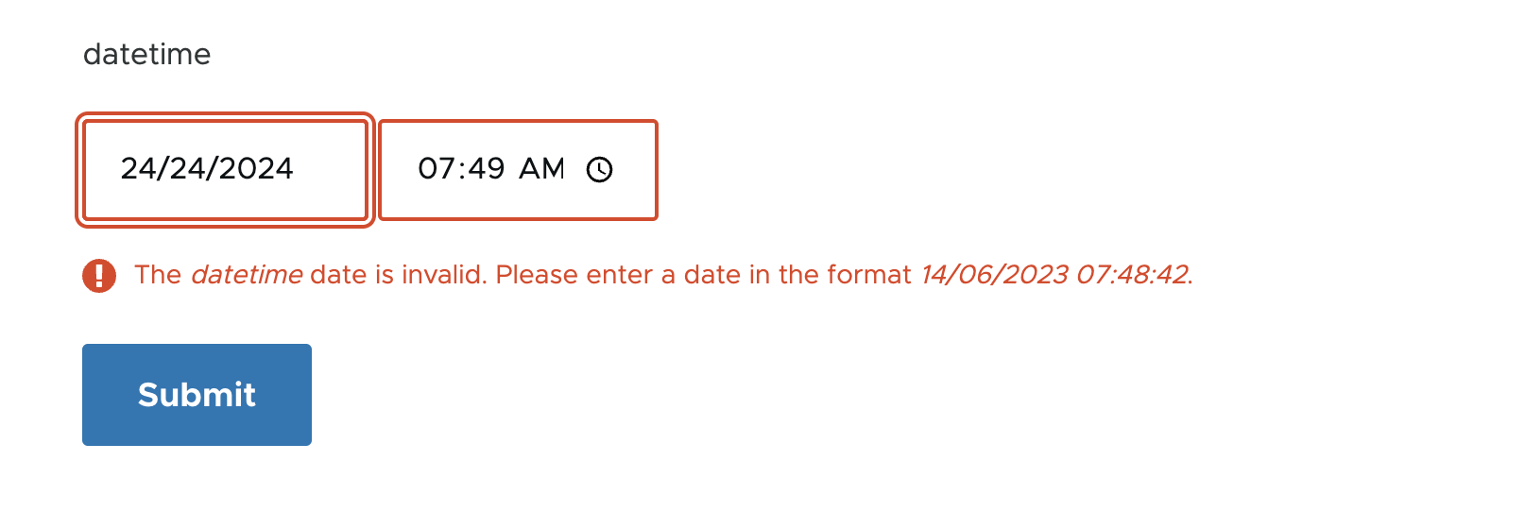1525x512 pixels.
Task: Click the example time 07:48:42 in error
Action: pos(1132,275)
